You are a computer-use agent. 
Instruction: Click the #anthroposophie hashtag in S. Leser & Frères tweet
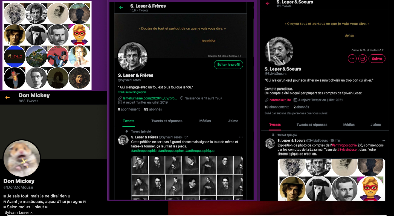pos(144,151)
